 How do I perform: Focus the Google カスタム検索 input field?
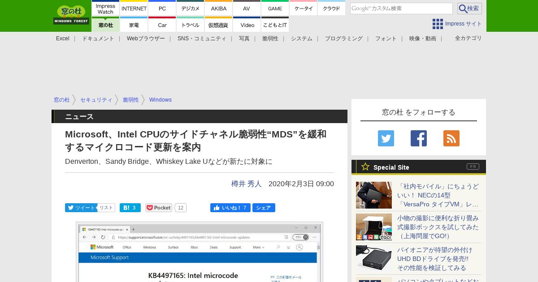[x=401, y=9]
